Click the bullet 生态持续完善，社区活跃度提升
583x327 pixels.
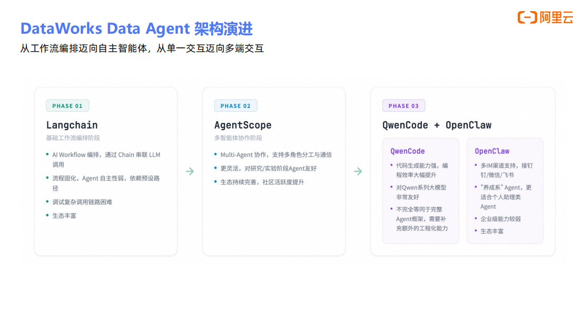262,182
